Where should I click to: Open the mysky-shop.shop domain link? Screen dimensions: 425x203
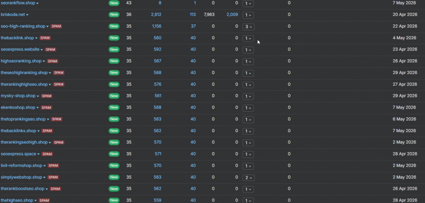click(x=18, y=96)
